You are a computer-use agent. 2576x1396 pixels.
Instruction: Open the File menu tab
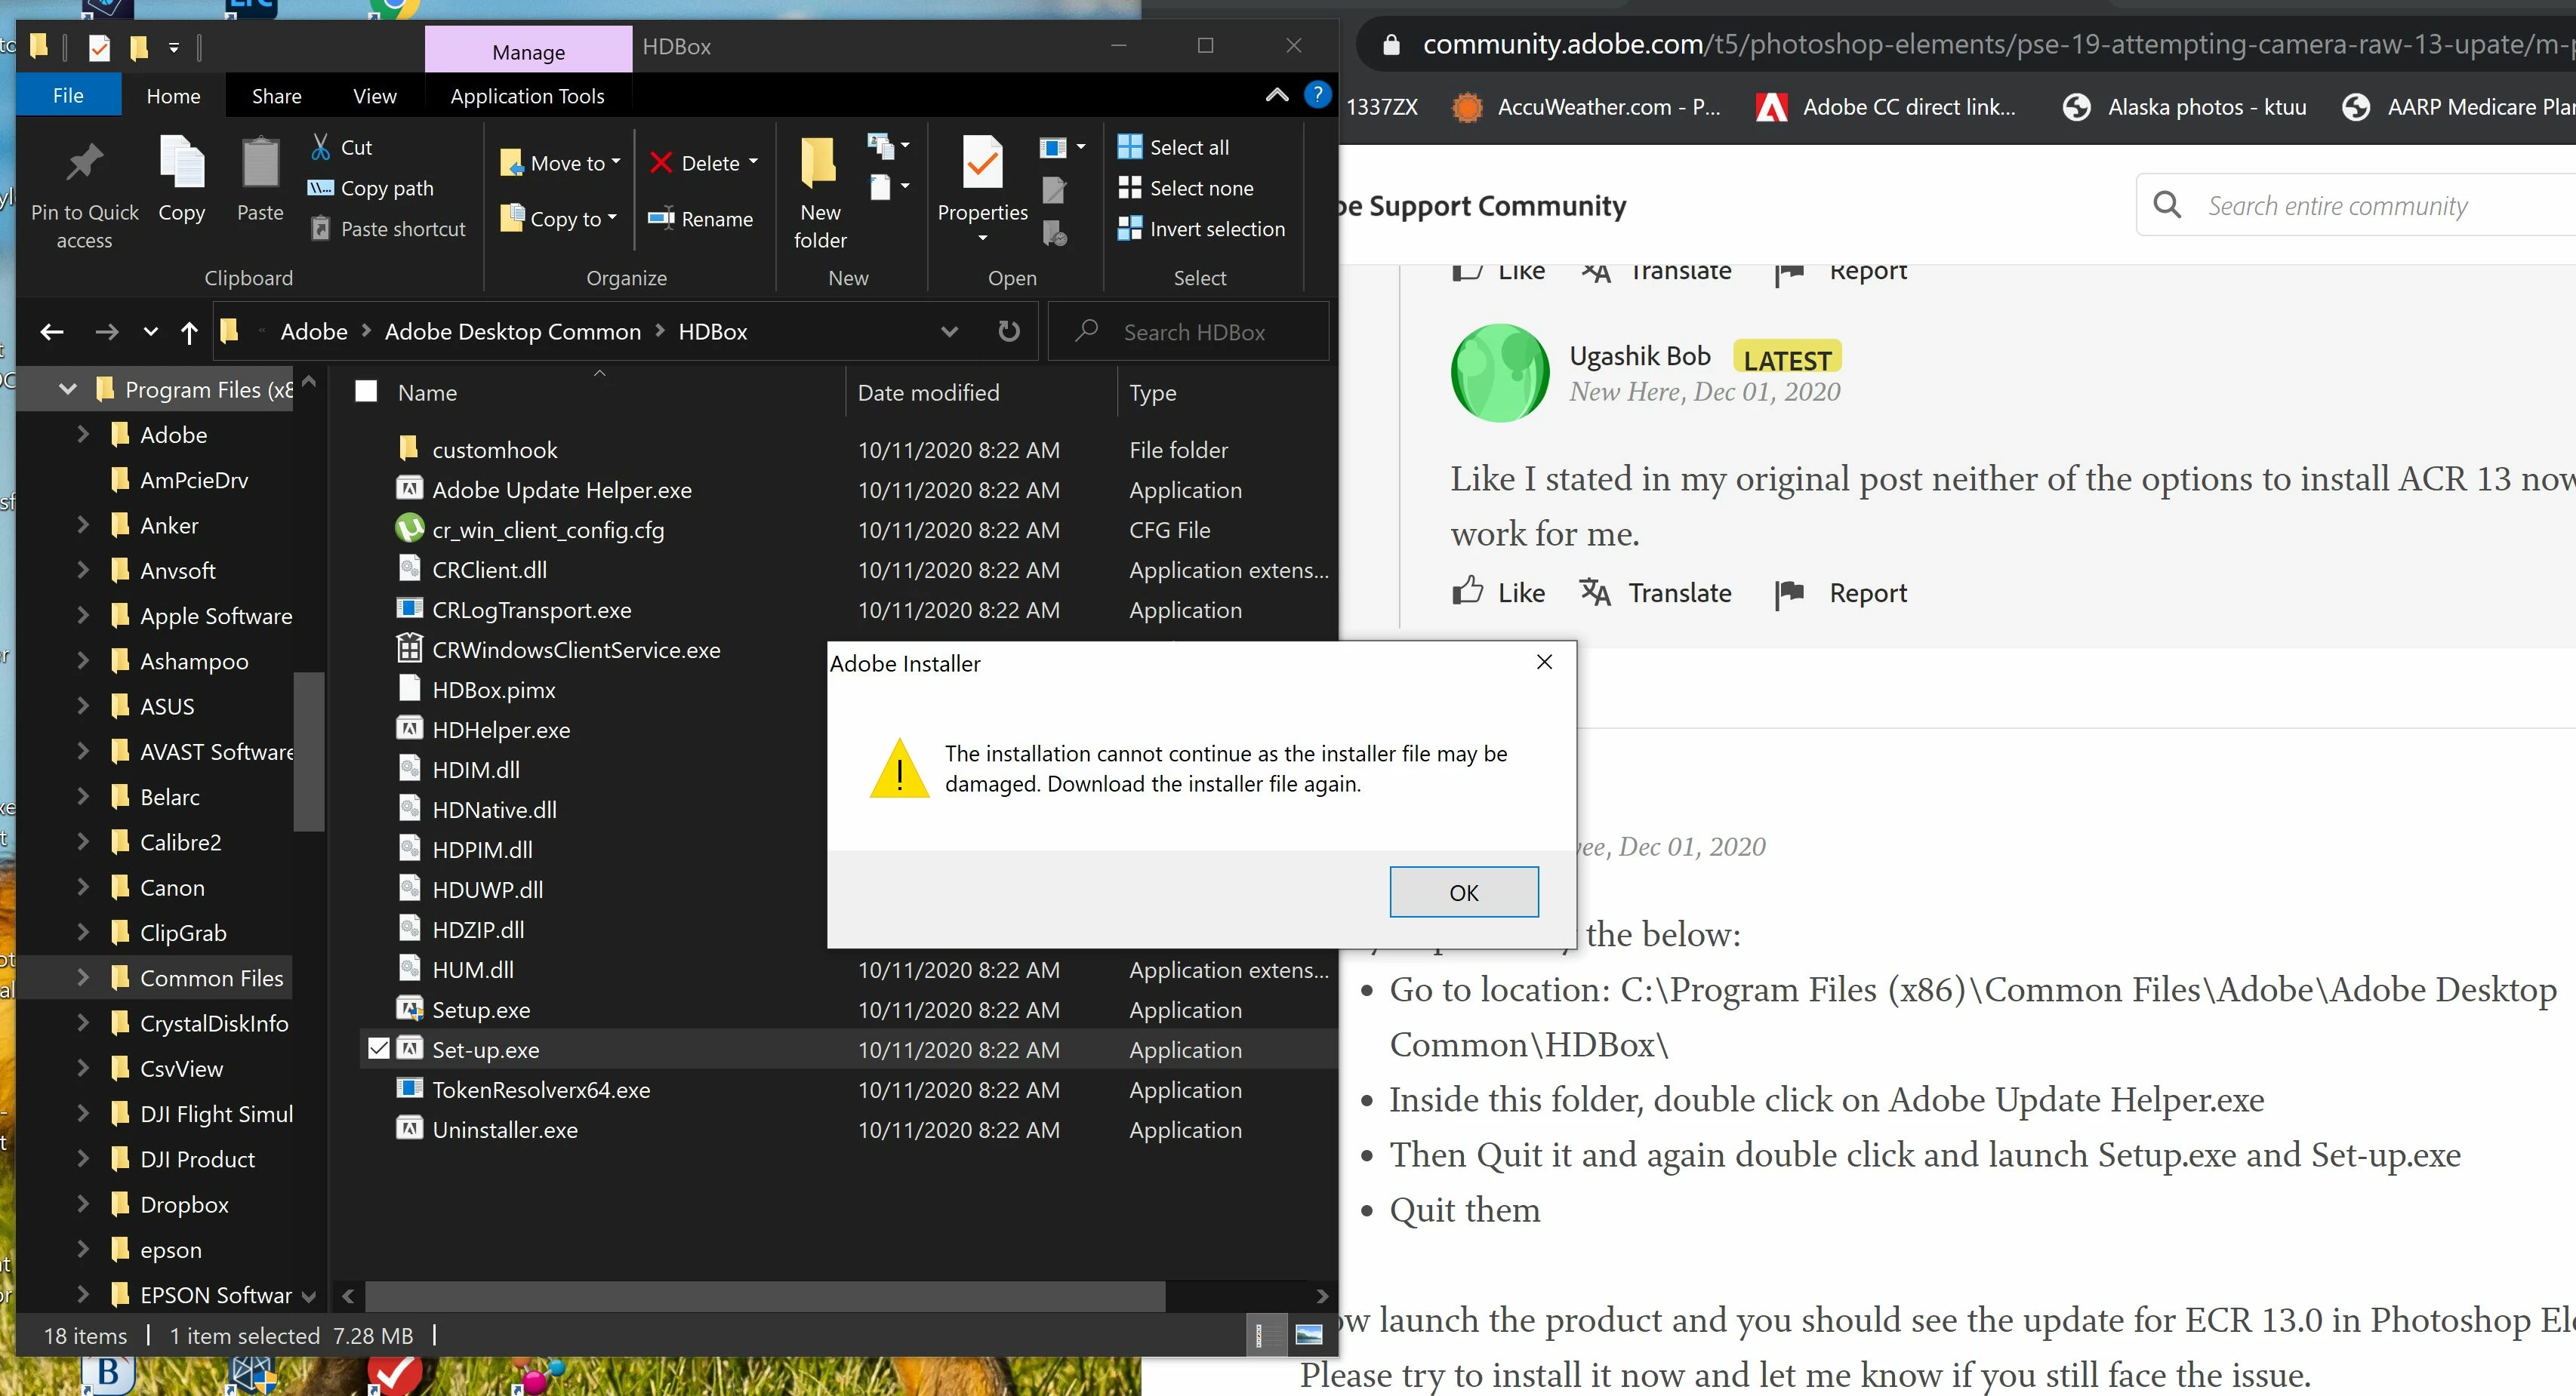click(x=68, y=96)
